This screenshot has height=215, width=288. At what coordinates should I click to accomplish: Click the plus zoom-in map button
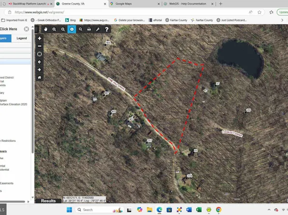[40, 38]
